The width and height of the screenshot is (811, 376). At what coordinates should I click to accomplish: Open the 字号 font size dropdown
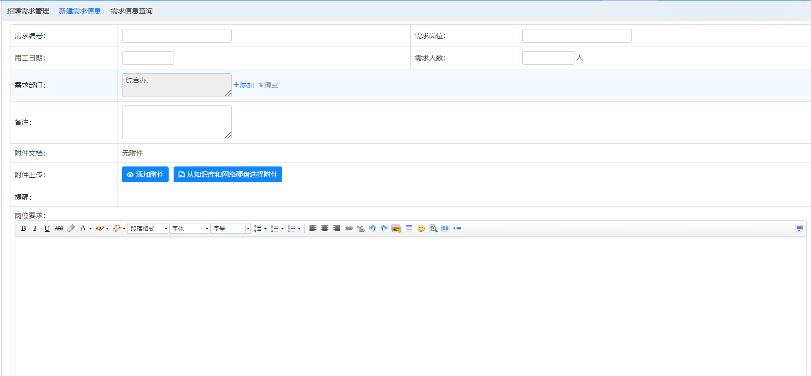click(231, 228)
